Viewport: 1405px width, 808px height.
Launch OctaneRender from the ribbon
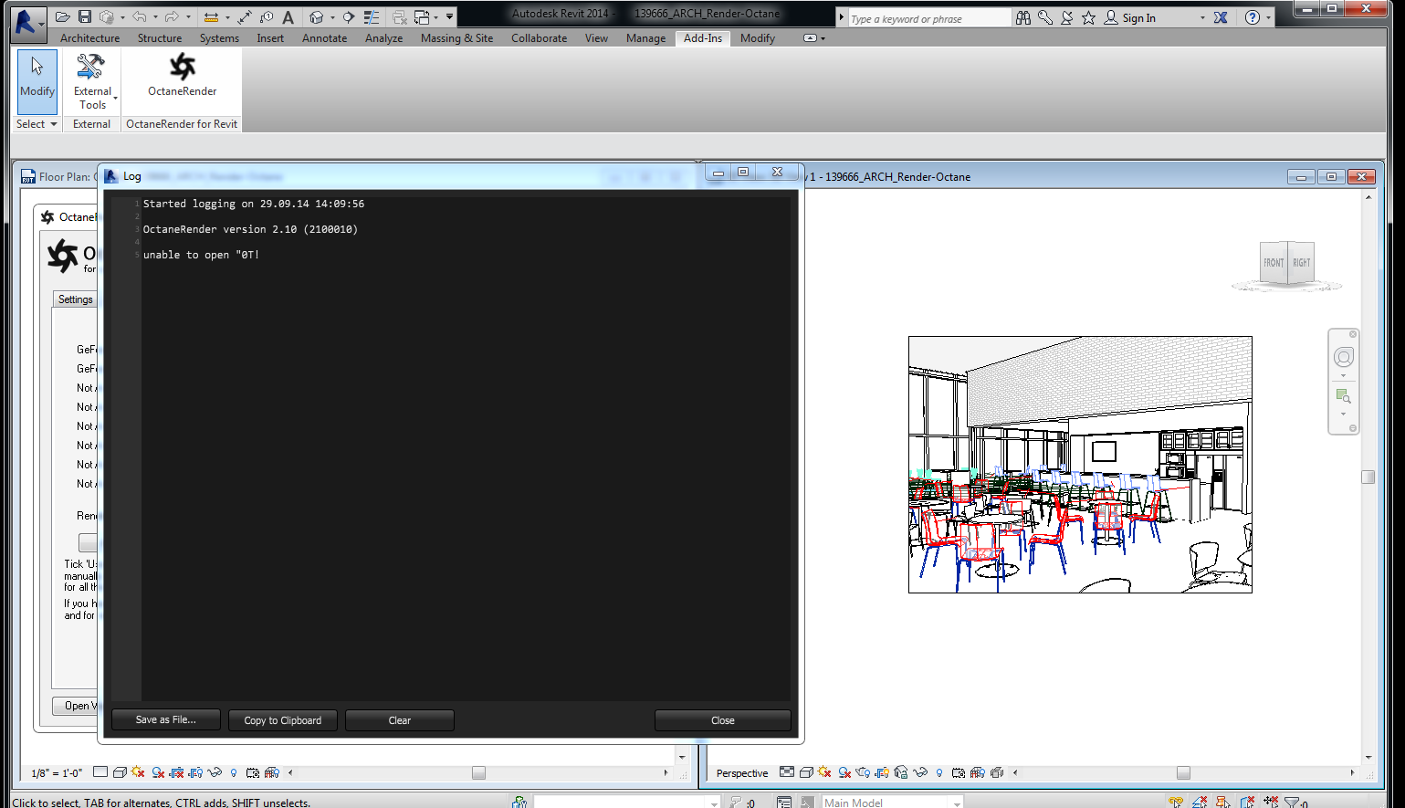pyautogui.click(x=183, y=75)
